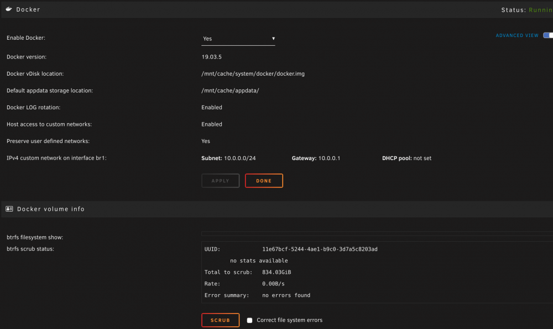This screenshot has height=329, width=553.
Task: Click the vDisk path /mnt/cache/system/docker/docker.img
Action: [x=253, y=74]
